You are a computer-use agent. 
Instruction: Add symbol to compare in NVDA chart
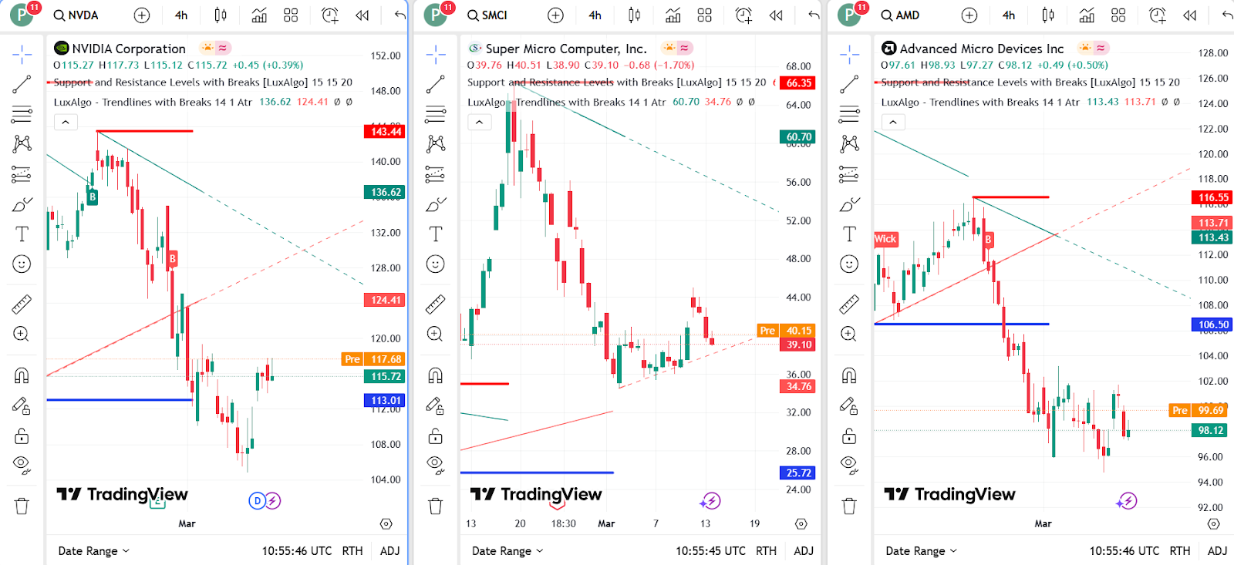click(x=142, y=15)
